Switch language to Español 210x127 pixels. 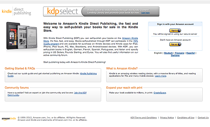coord(190,53)
